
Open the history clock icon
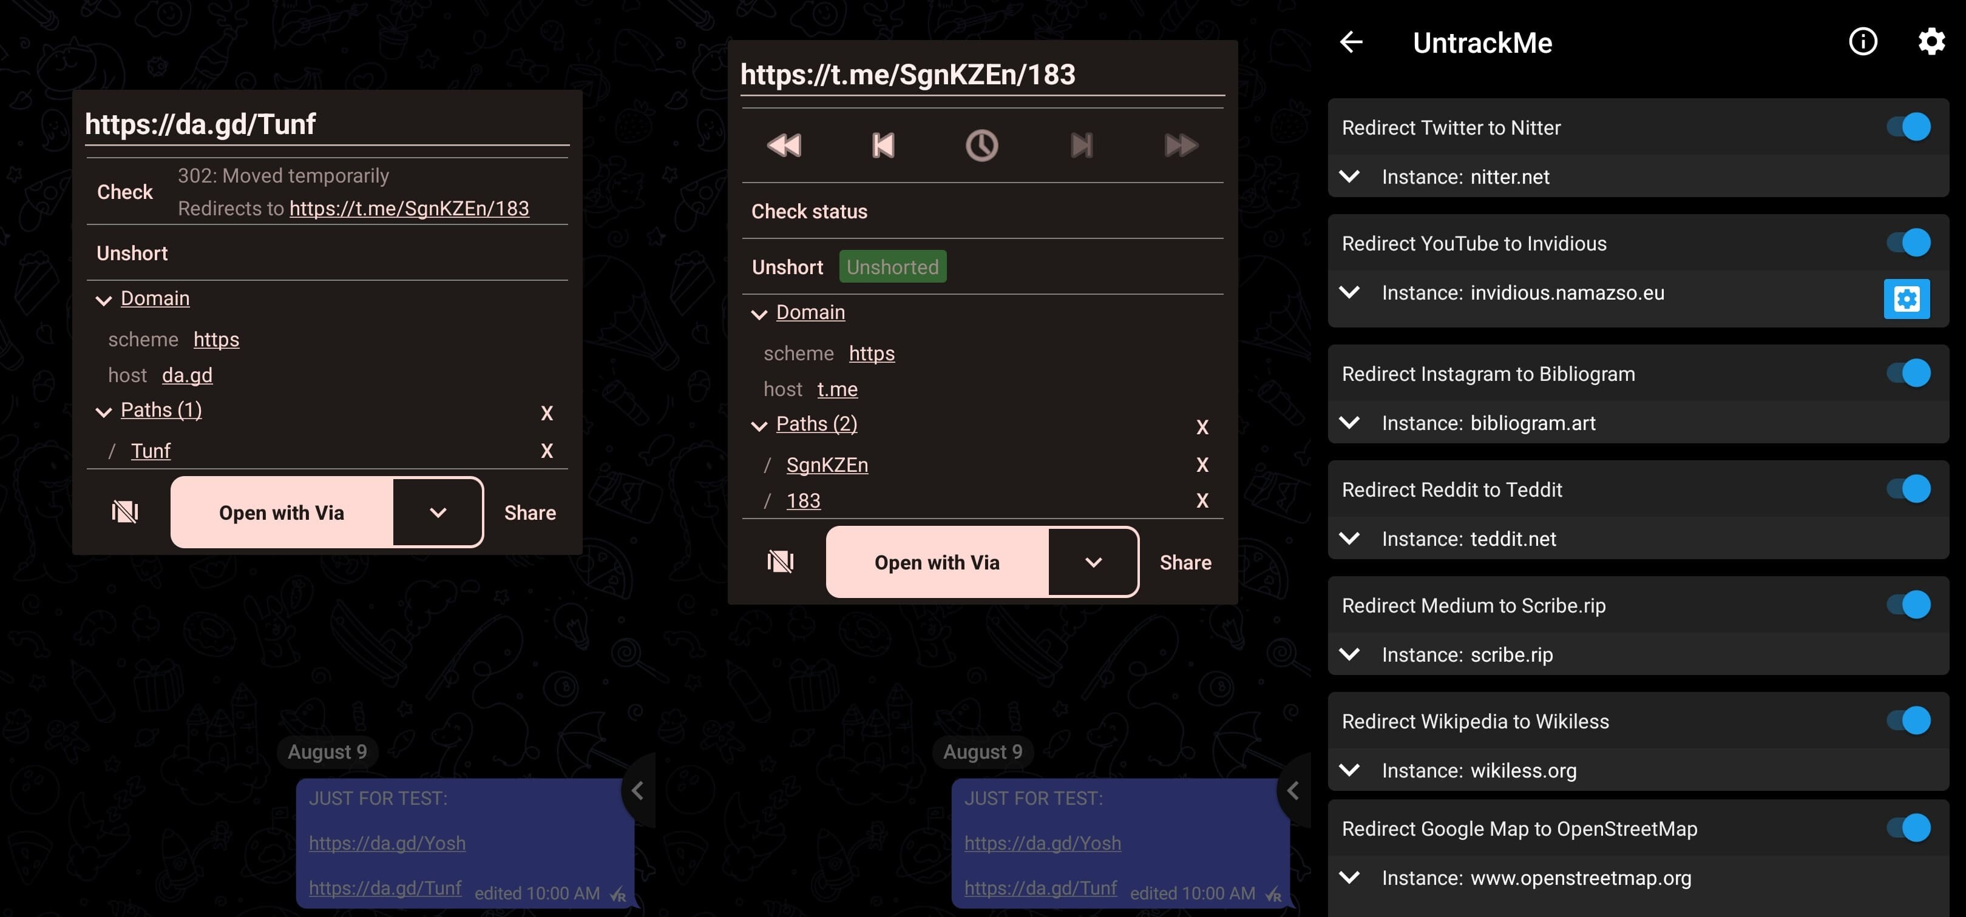(x=981, y=146)
